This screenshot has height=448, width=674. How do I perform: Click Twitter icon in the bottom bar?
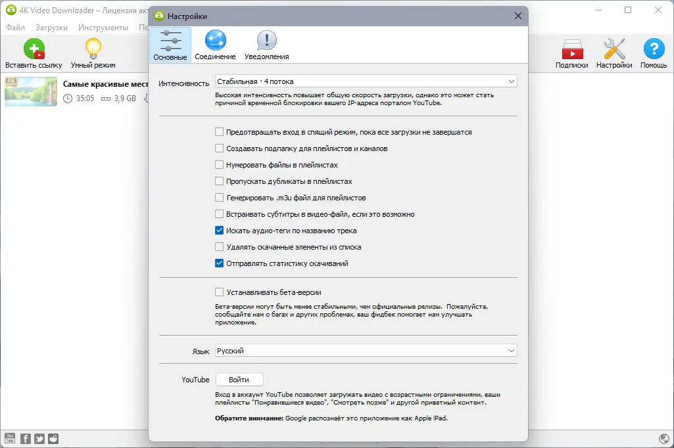(x=39, y=439)
